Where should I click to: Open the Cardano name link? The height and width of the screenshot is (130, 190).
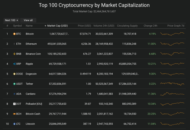pos(30,94)
